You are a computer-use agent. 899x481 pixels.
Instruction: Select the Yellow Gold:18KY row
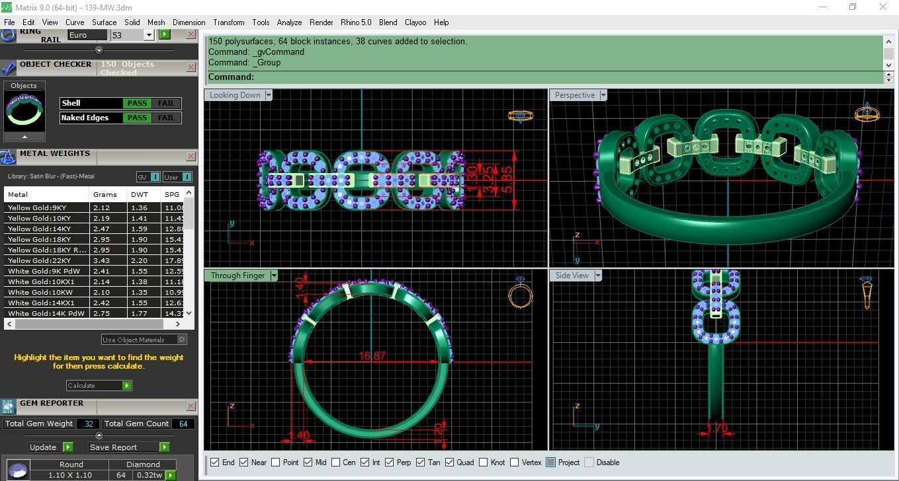point(94,239)
